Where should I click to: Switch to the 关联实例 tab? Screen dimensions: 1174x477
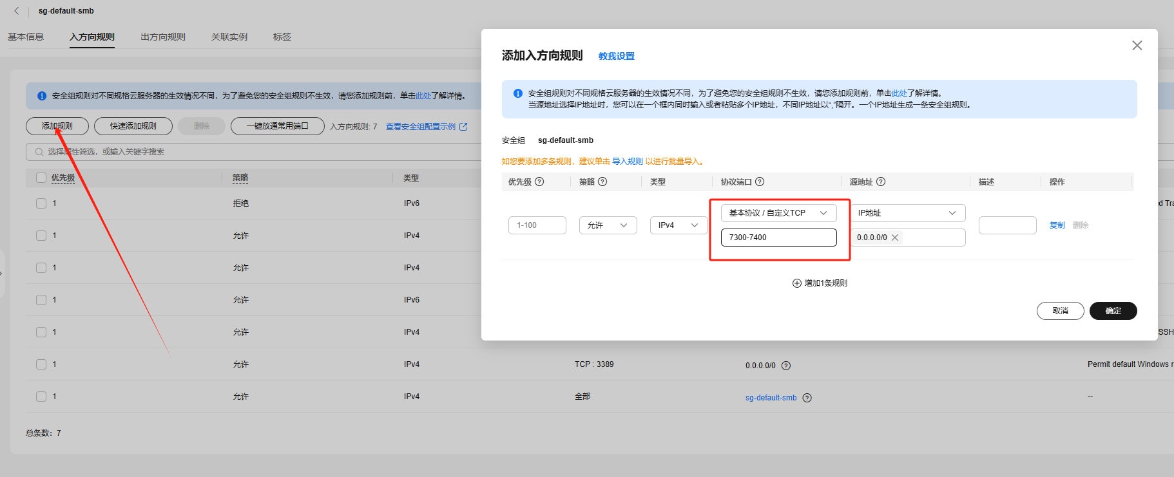click(229, 37)
